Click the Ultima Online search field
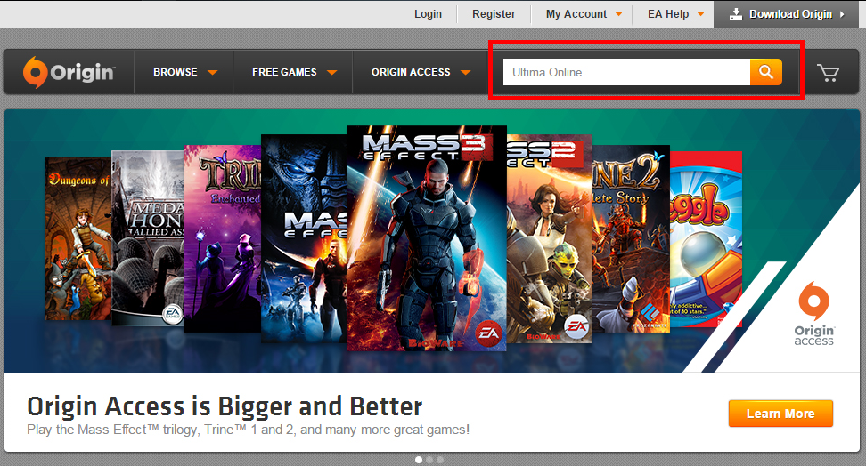The image size is (866, 466). 626,72
